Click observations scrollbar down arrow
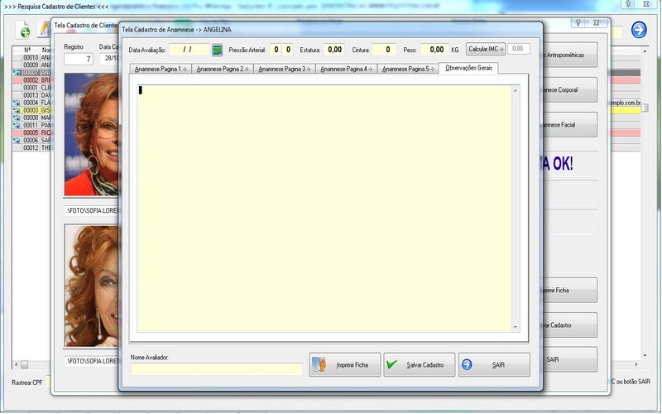 (x=515, y=327)
